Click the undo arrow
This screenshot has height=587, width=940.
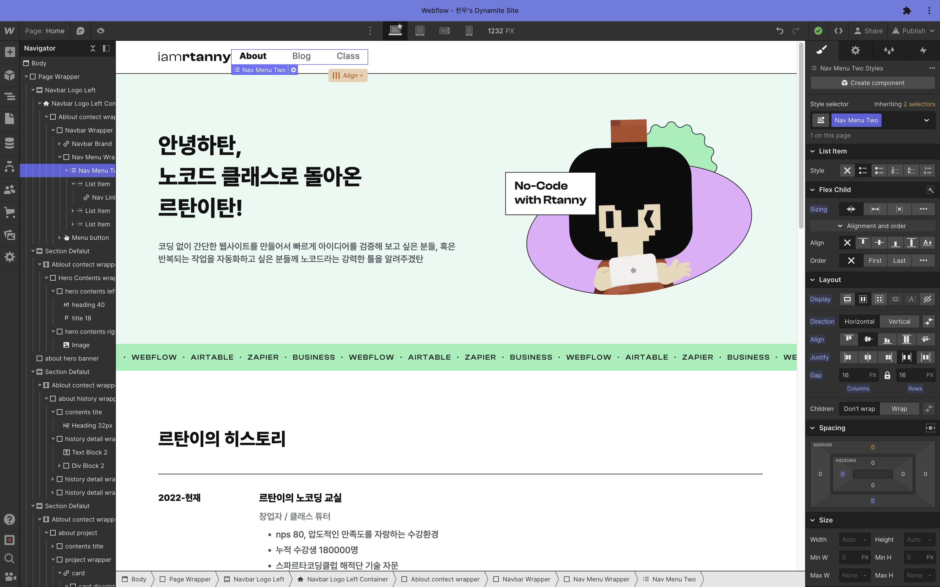point(780,31)
